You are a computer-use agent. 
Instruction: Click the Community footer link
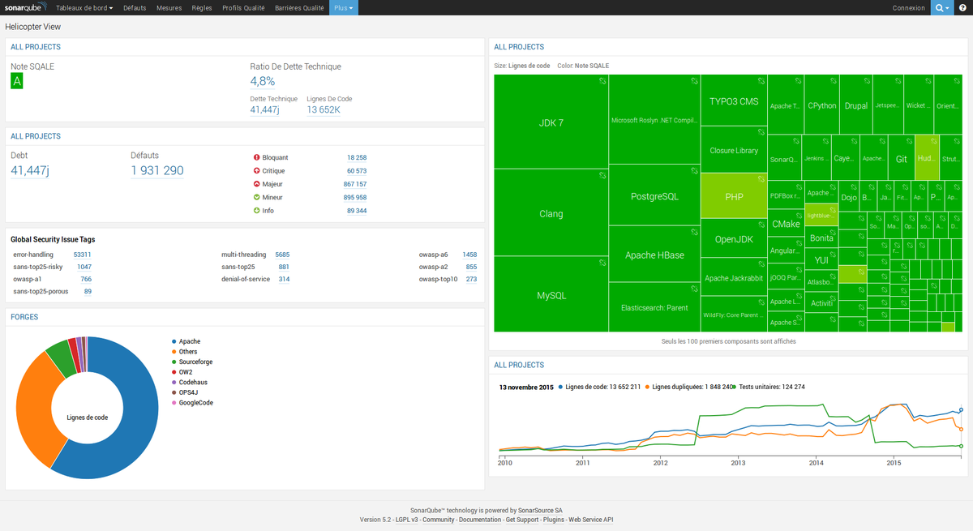(439, 520)
